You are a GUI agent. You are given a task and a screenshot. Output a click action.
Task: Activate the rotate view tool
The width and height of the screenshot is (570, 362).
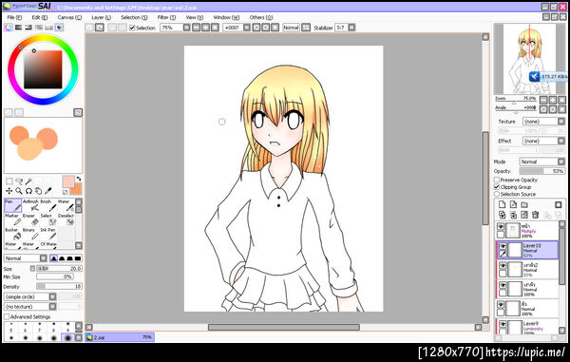[28, 191]
